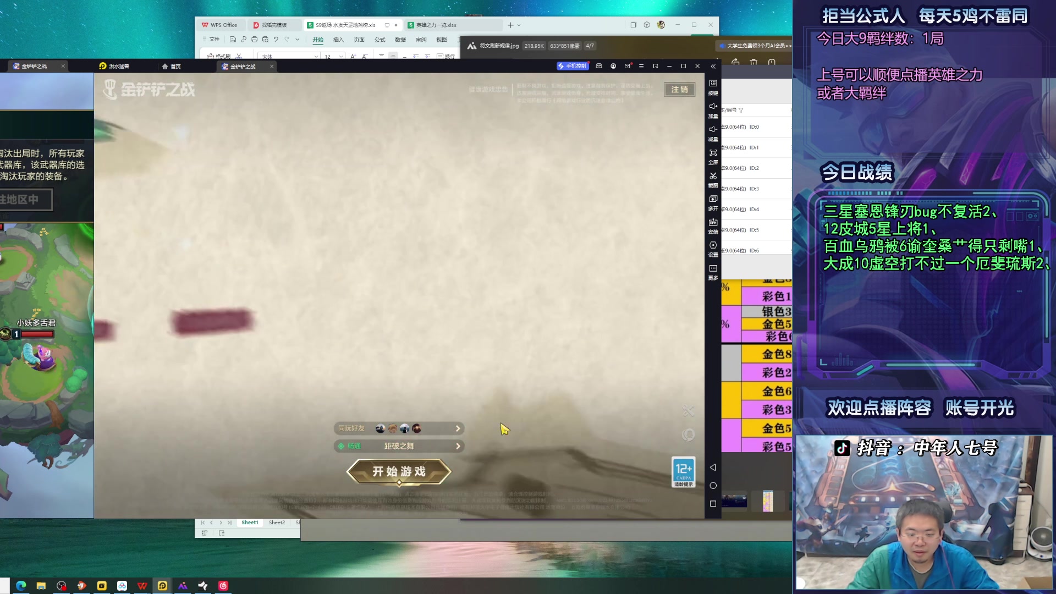Switch to the 找稻壳模板 tab

(x=274, y=25)
